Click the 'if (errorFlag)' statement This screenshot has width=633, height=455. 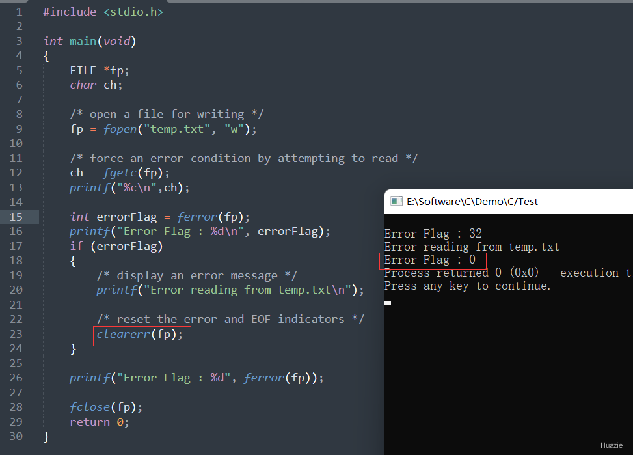116,246
